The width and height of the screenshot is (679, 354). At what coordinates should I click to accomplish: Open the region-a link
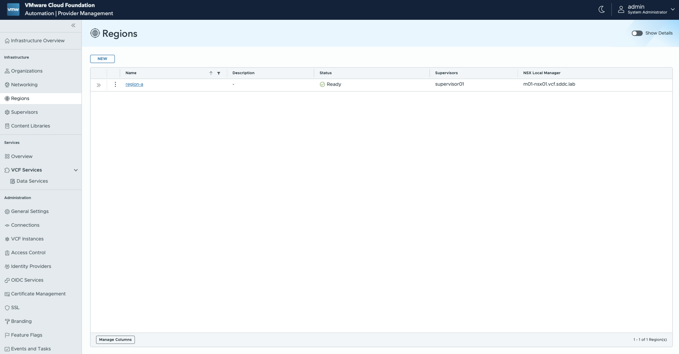[134, 84]
